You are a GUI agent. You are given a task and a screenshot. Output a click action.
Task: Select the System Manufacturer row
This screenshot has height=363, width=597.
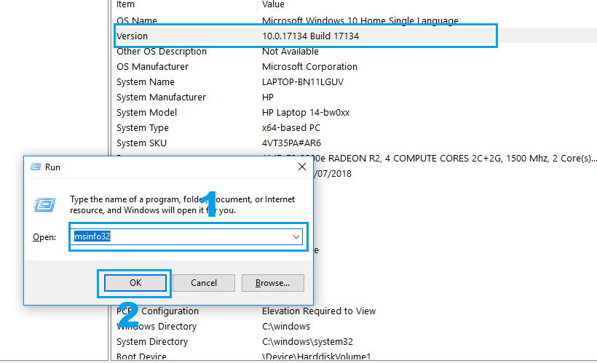pos(161,97)
